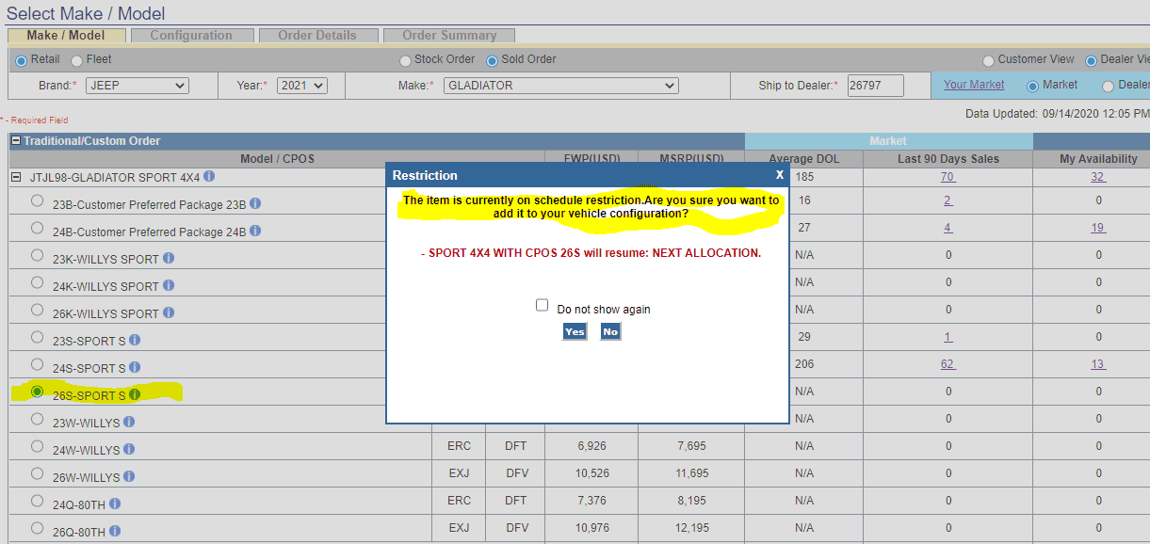
Task: Select 23K-WILLYS SPORT radio button
Action: coord(37,255)
